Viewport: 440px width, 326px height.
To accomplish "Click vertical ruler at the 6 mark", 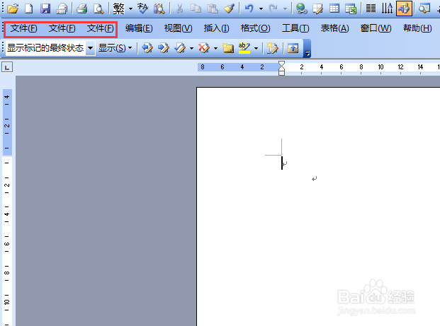I will (x=7, y=244).
